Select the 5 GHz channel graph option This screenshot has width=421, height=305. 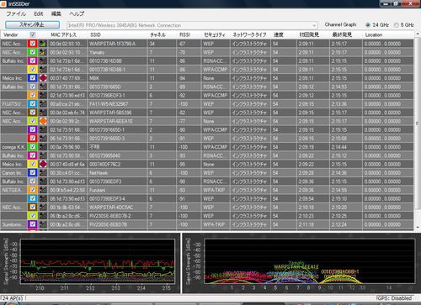(x=404, y=25)
